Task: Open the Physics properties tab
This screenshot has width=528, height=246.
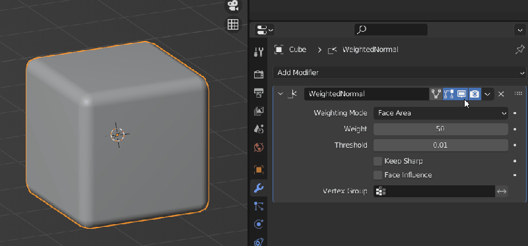Action: coord(259,224)
